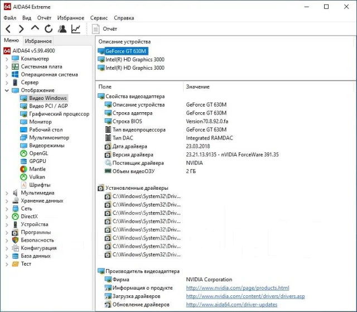The width and height of the screenshot is (357, 312).
Task: Open the Отчёт menu in the menu bar
Action: [44, 18]
